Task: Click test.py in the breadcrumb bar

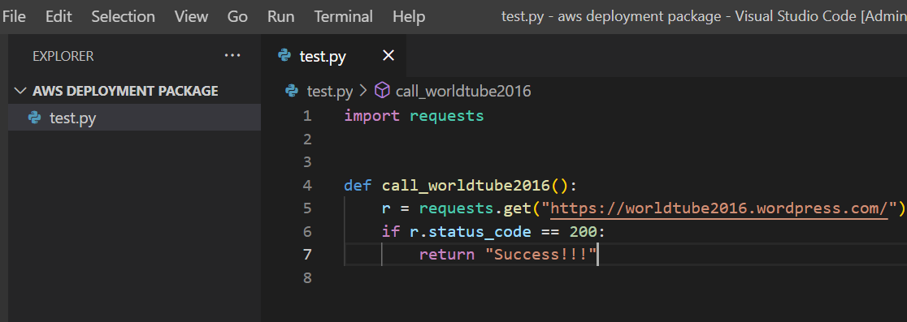Action: pyautogui.click(x=330, y=91)
